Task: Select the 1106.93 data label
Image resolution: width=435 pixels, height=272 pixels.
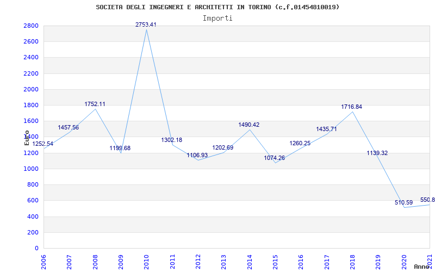Action: [197, 156]
